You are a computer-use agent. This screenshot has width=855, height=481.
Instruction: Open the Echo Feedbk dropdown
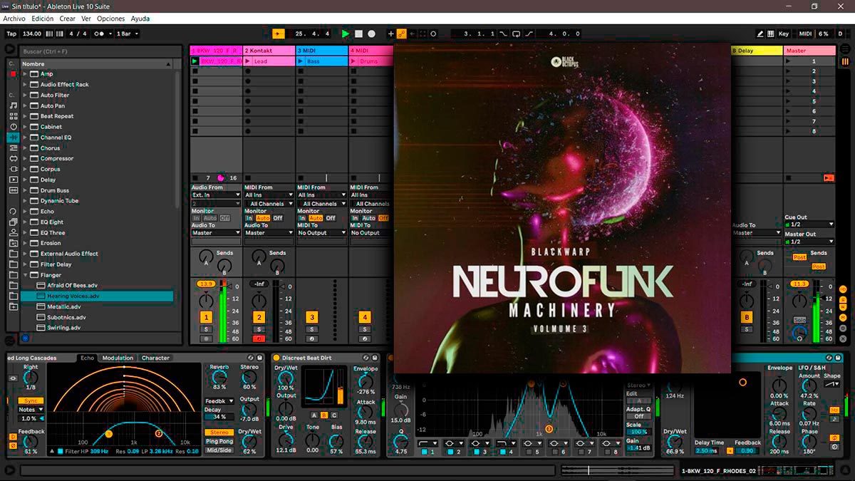[x=219, y=401]
